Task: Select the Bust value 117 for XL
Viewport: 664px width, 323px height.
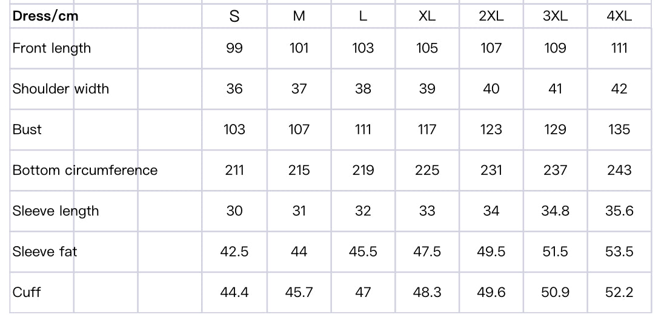Action: [x=427, y=129]
